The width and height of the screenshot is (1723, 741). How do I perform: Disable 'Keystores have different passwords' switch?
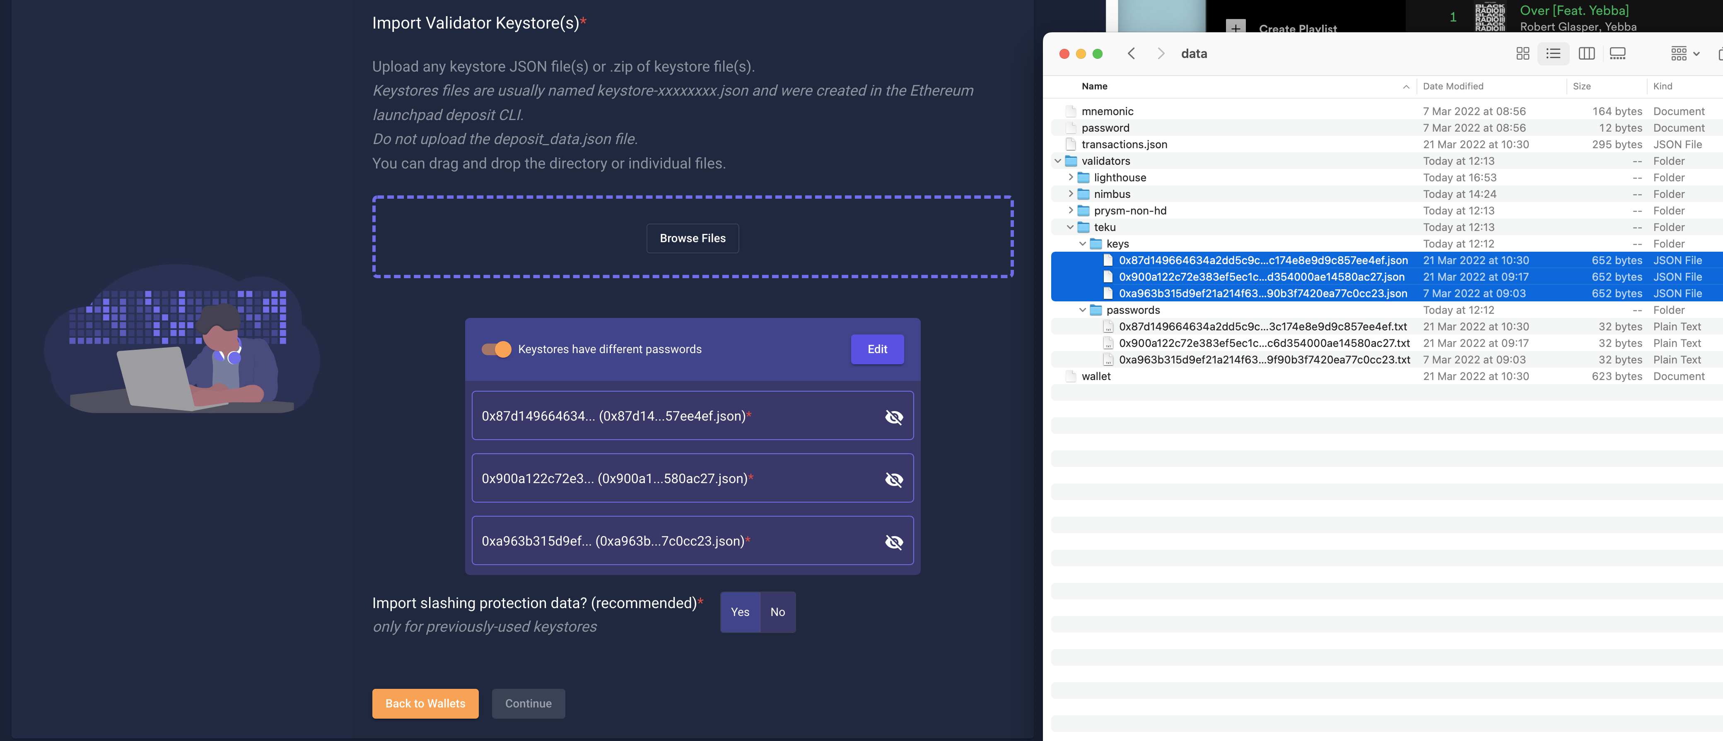click(496, 349)
